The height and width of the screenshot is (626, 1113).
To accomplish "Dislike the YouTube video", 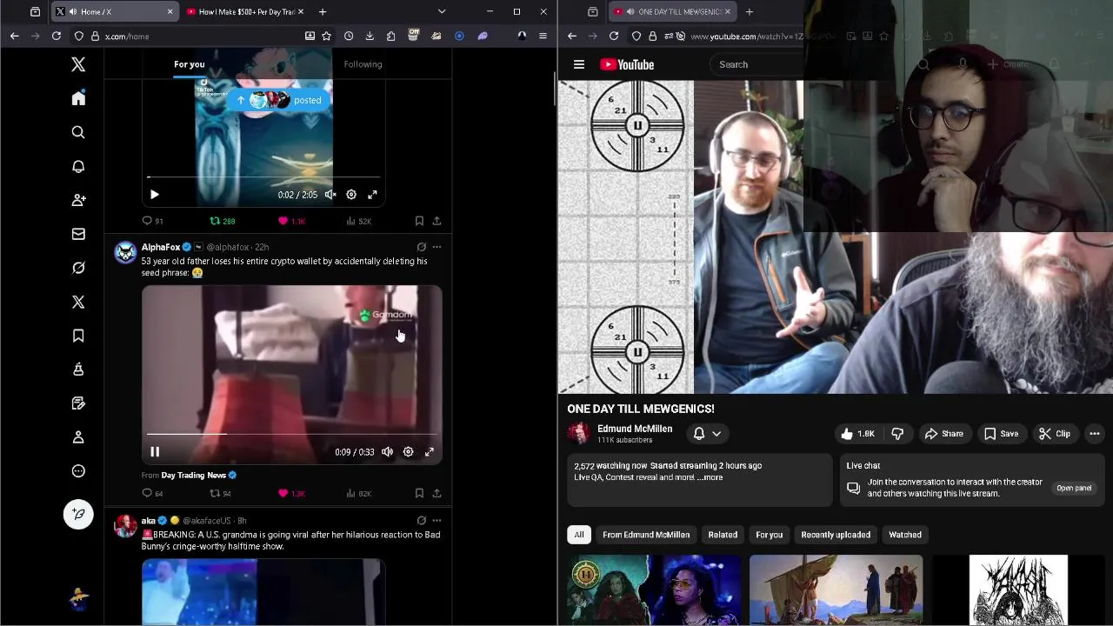I will point(897,434).
